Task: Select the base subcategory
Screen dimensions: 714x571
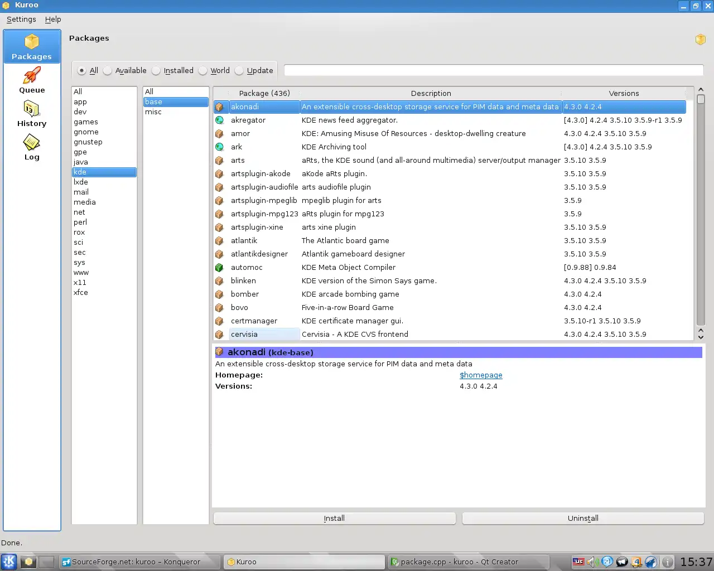Action: pos(176,102)
